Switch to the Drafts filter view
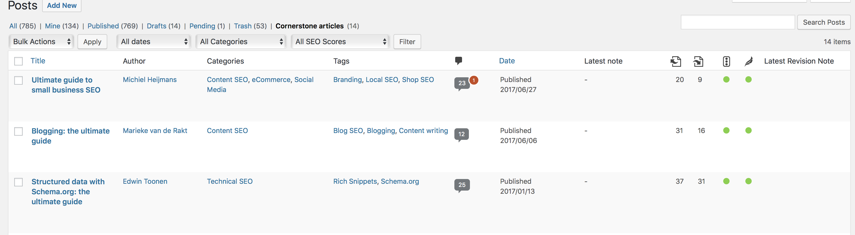855x235 pixels. tap(156, 26)
